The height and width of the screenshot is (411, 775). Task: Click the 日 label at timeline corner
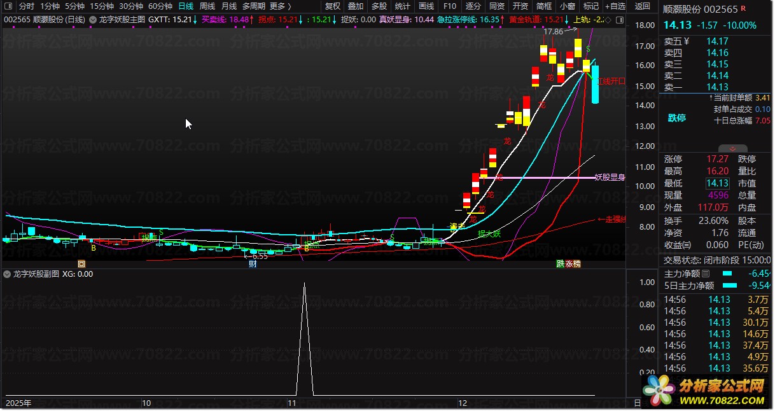pos(638,403)
